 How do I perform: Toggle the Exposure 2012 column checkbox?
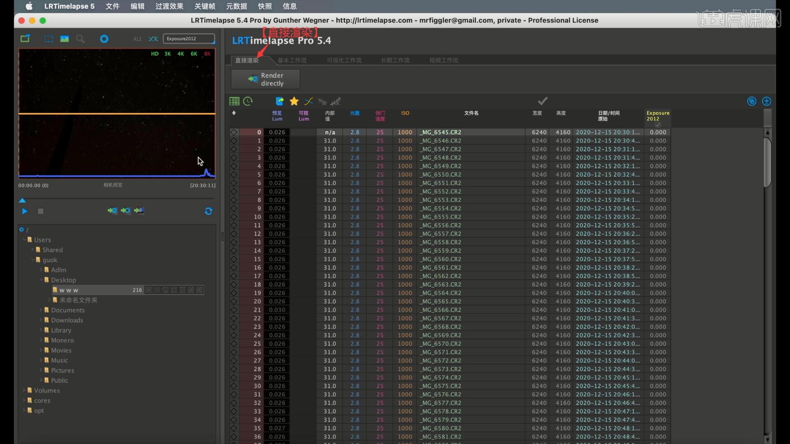click(x=658, y=125)
